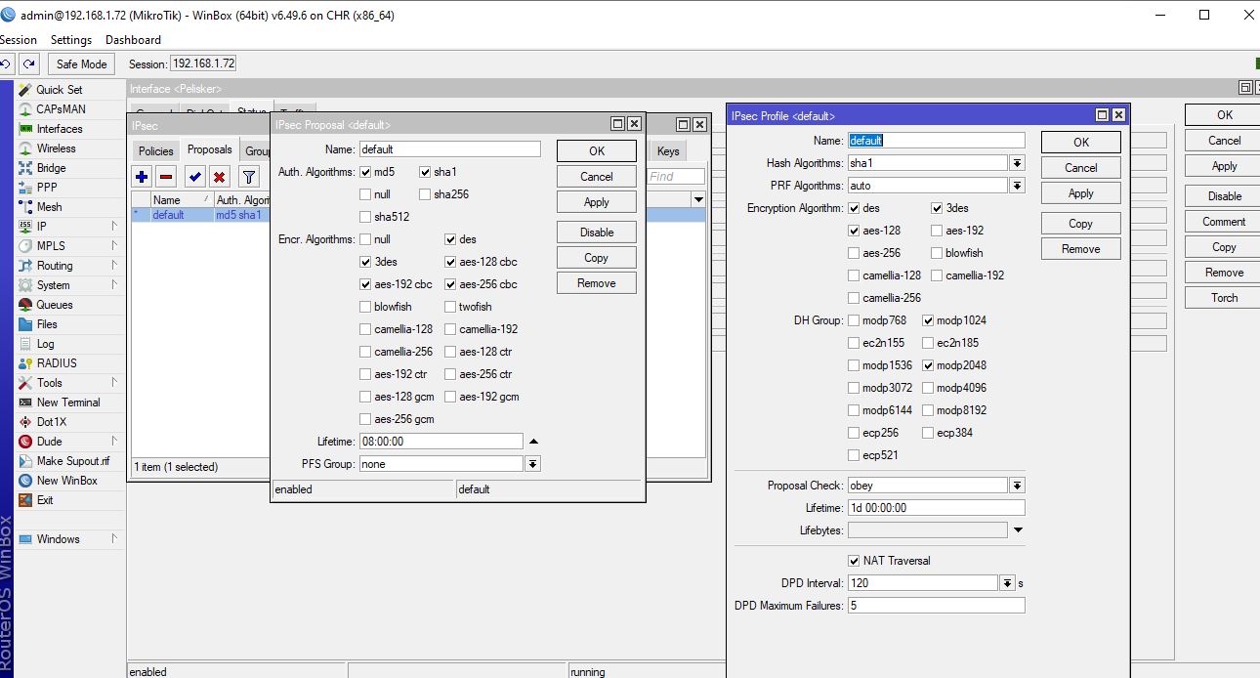Image resolution: width=1260 pixels, height=678 pixels.
Task: Open PFS Group dropdown
Action: click(532, 464)
